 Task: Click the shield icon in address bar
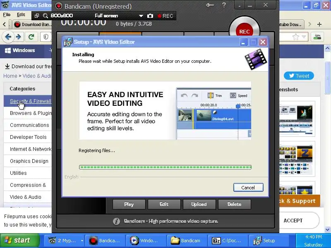click(46, 37)
